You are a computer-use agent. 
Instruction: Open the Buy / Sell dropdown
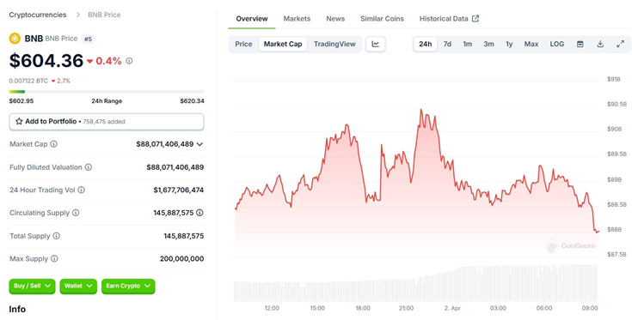[x=32, y=286]
